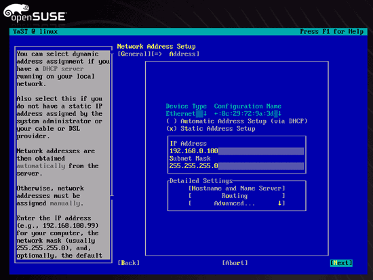
Task: Click the automatically help link
Action: coord(41,166)
